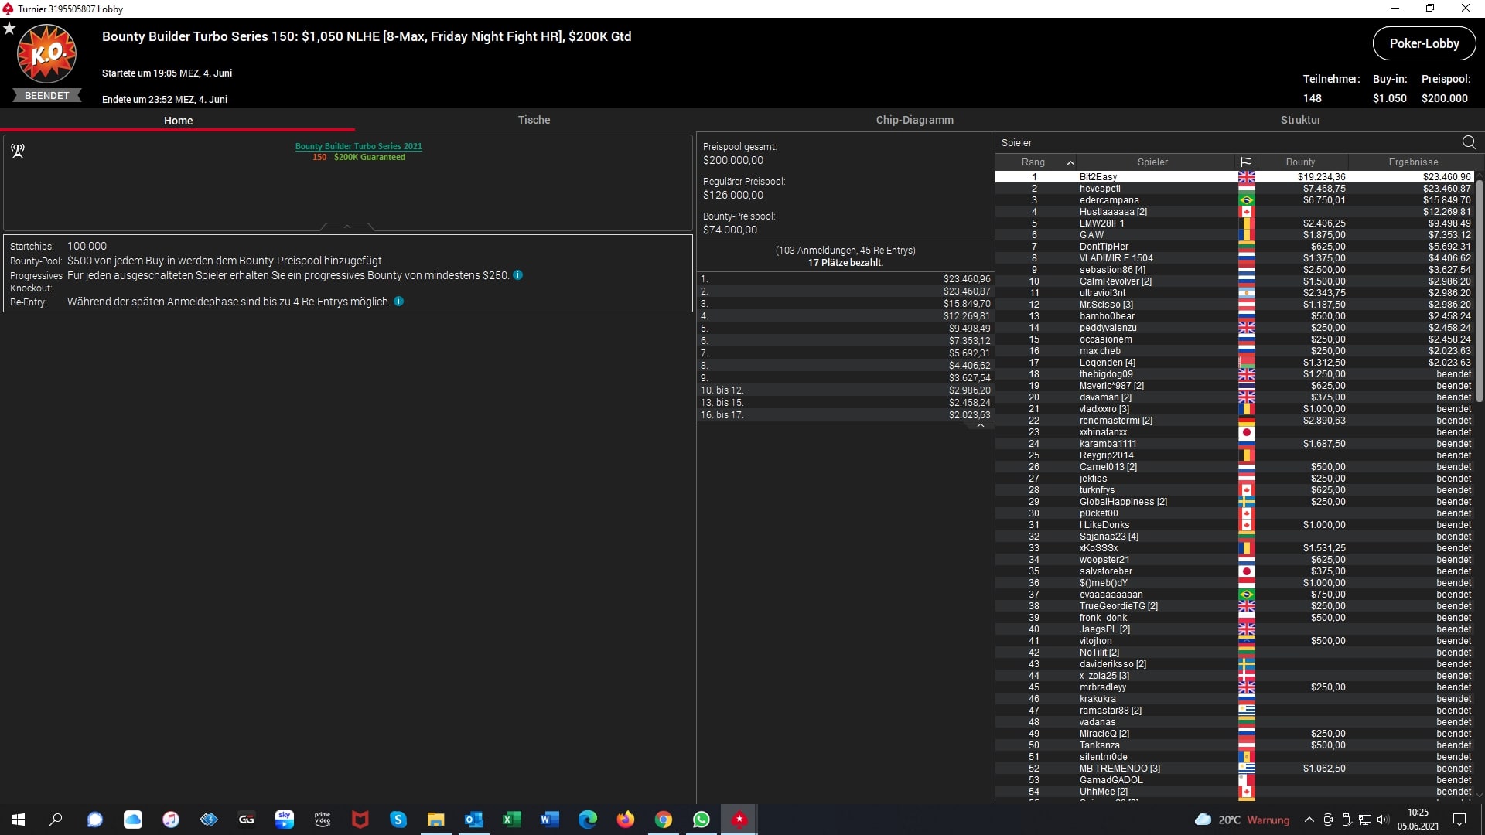This screenshot has width=1485, height=835.
Task: Click the player search magnifier icon
Action: [1468, 142]
